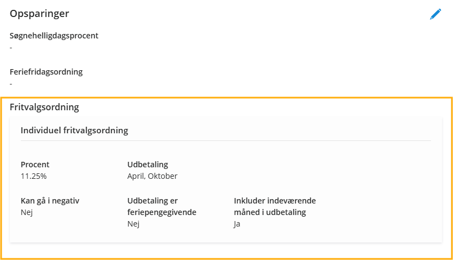Click the Udbetaling field label

[x=148, y=165]
